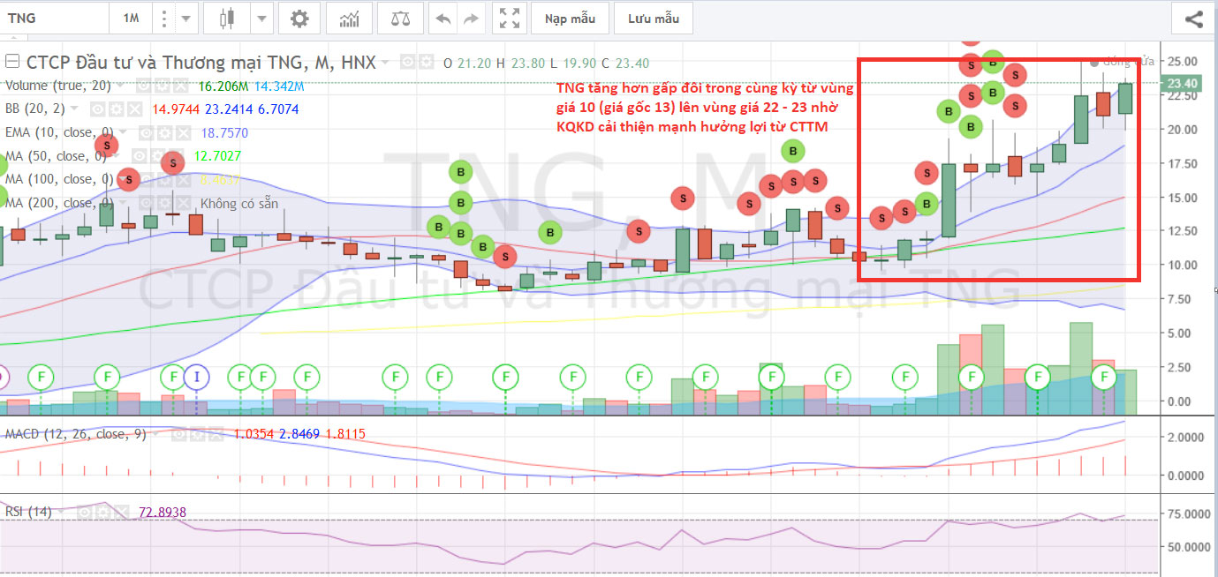Expand the interval dropdown arrow next to 1M
The height and width of the screenshot is (577, 1218).
pyautogui.click(x=185, y=18)
